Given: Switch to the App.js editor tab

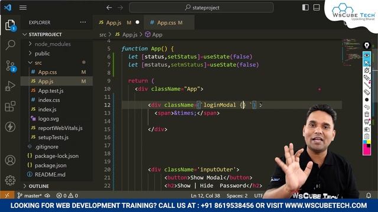Looking at the screenshot, I should pyautogui.click(x=118, y=22).
